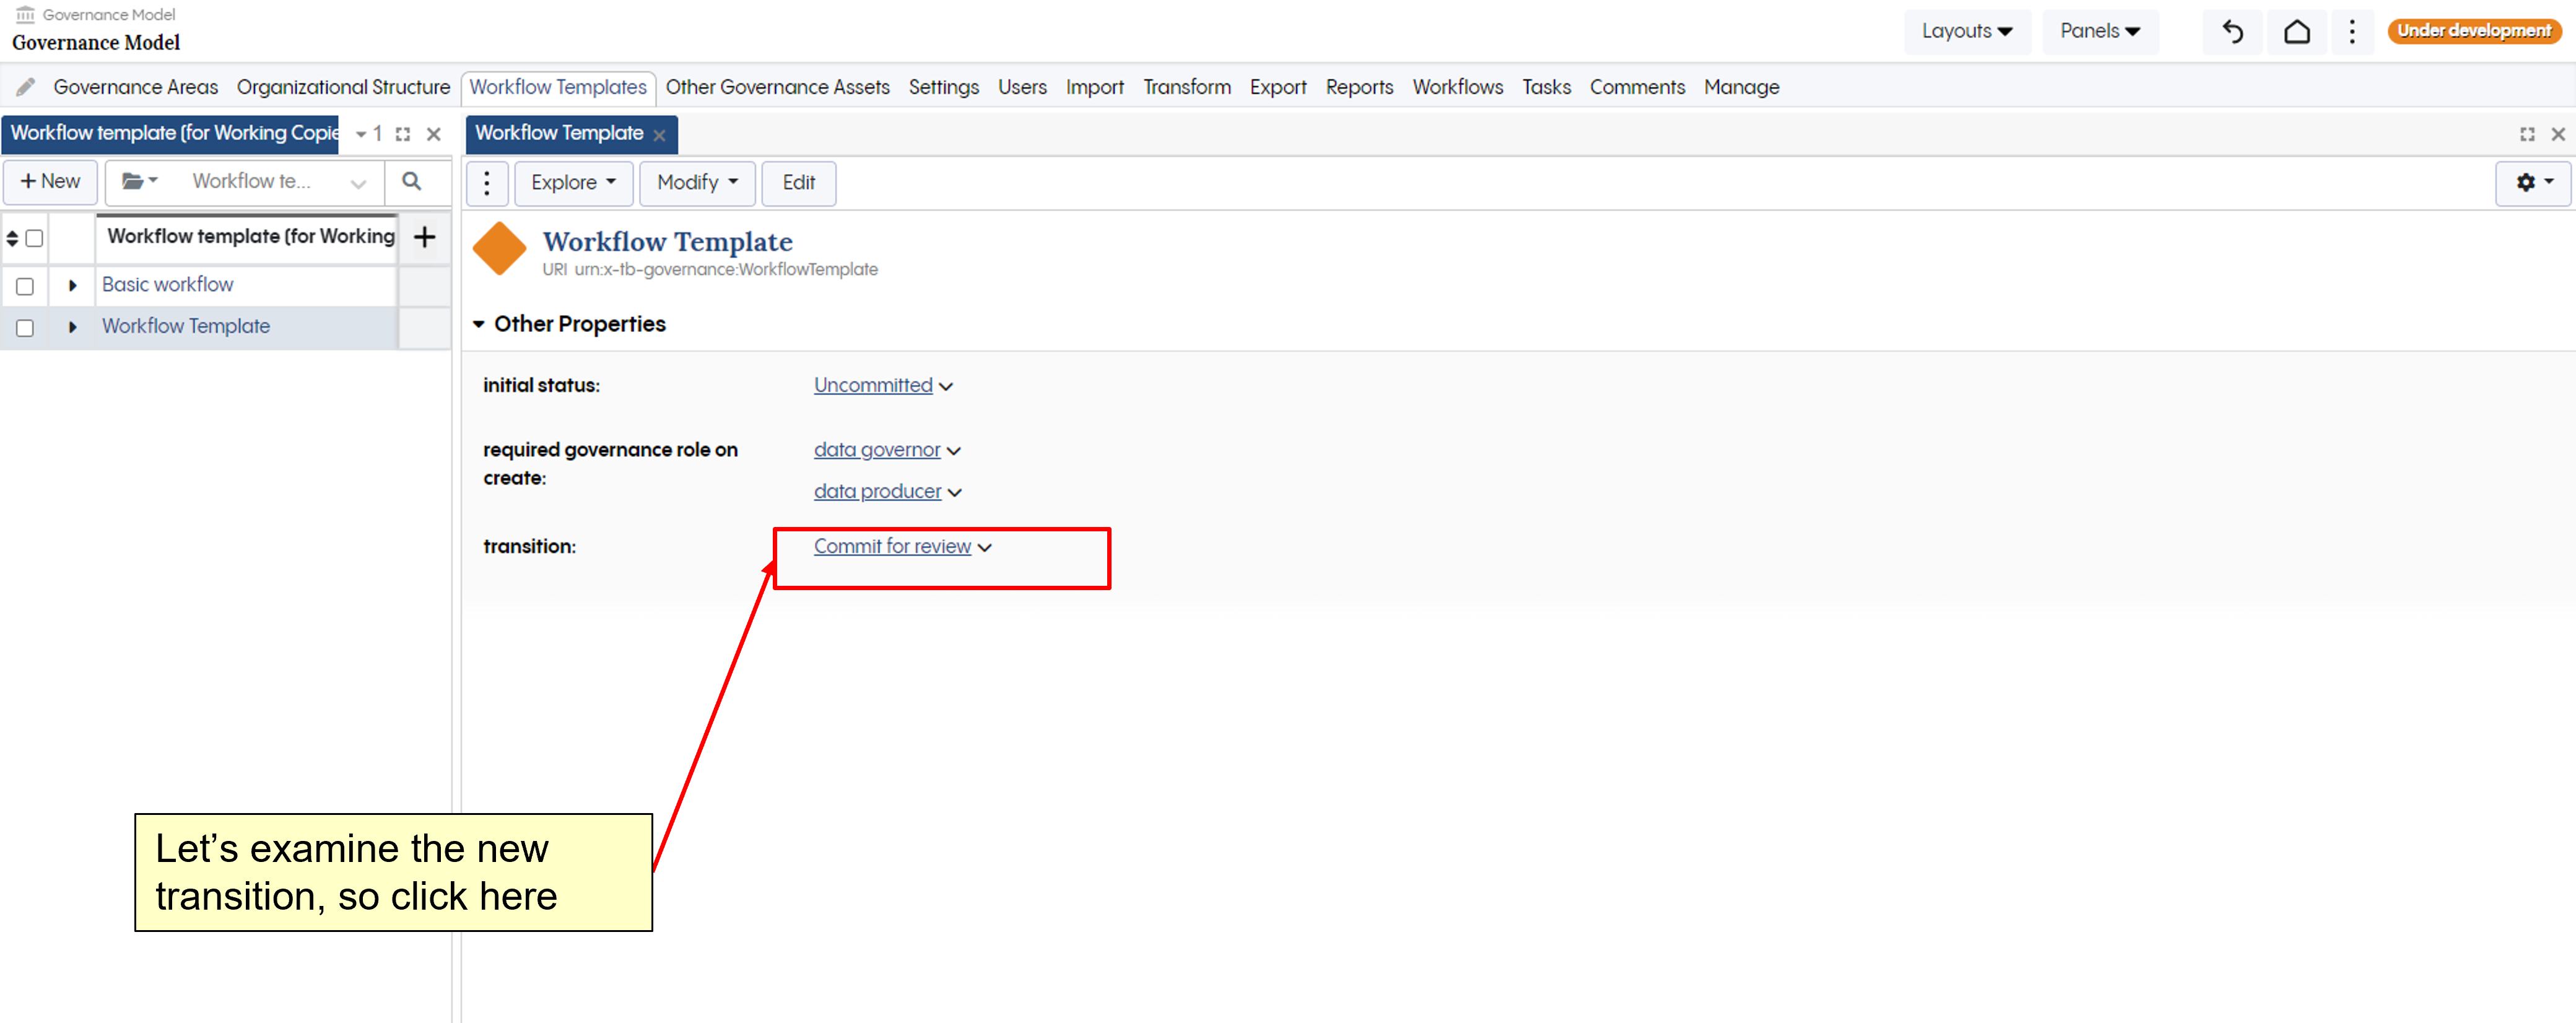Open the Reports menu item
The height and width of the screenshot is (1023, 2576).
pos(1358,87)
